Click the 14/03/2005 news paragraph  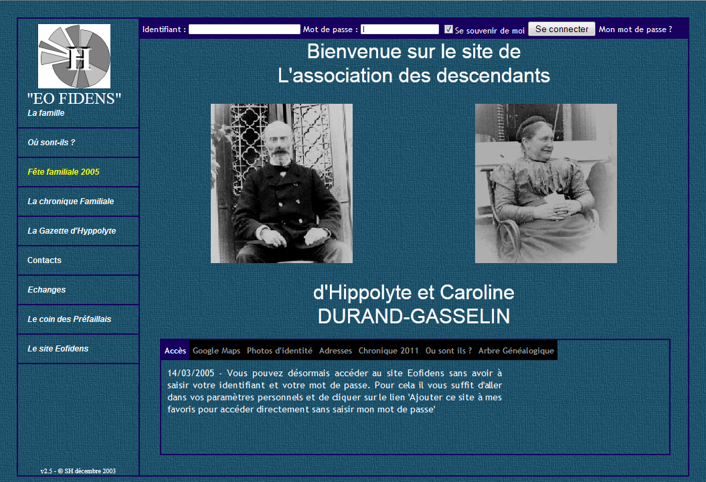click(x=335, y=391)
